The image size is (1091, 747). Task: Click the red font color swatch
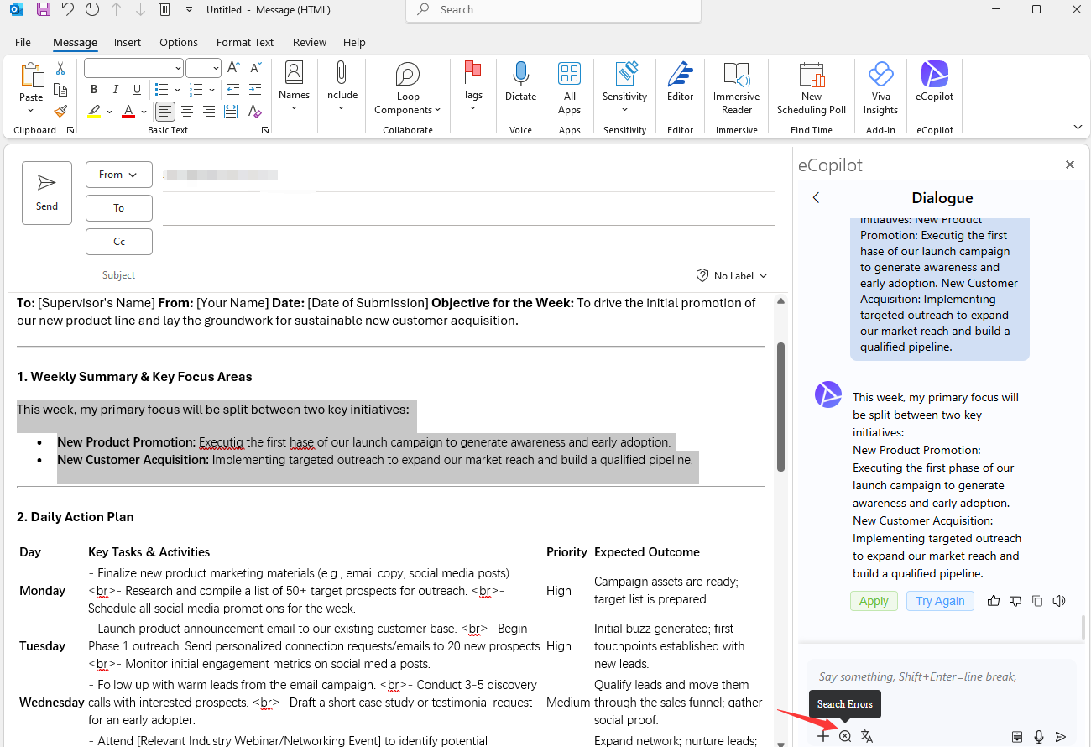tap(128, 112)
